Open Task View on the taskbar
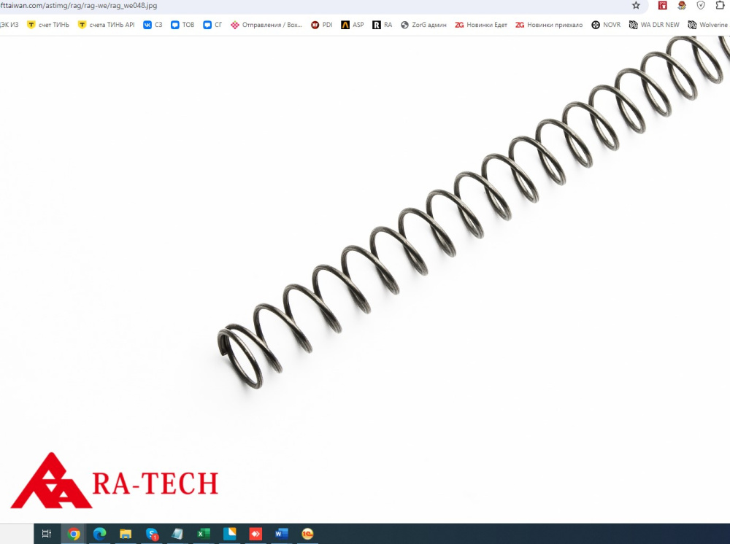This screenshot has width=730, height=544. (x=47, y=534)
